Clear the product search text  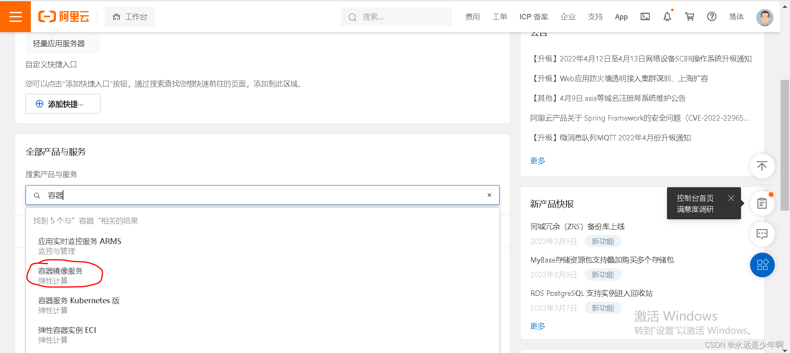pyautogui.click(x=489, y=195)
